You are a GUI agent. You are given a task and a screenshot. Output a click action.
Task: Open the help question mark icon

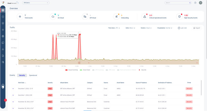click(195, 3)
